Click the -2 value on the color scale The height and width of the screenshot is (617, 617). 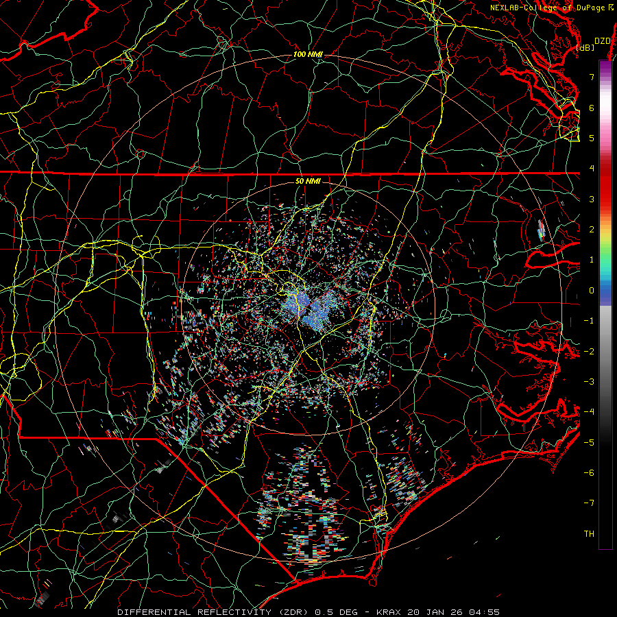[x=589, y=352]
